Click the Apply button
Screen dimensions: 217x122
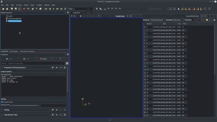point(9,59)
